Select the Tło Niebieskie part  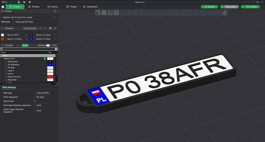13,65
